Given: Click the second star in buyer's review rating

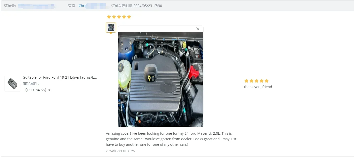Looking at the screenshot, I should tap(114, 17).
